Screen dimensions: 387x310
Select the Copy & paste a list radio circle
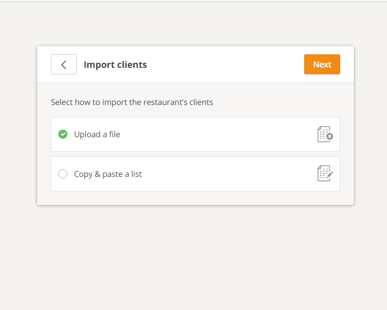click(63, 174)
